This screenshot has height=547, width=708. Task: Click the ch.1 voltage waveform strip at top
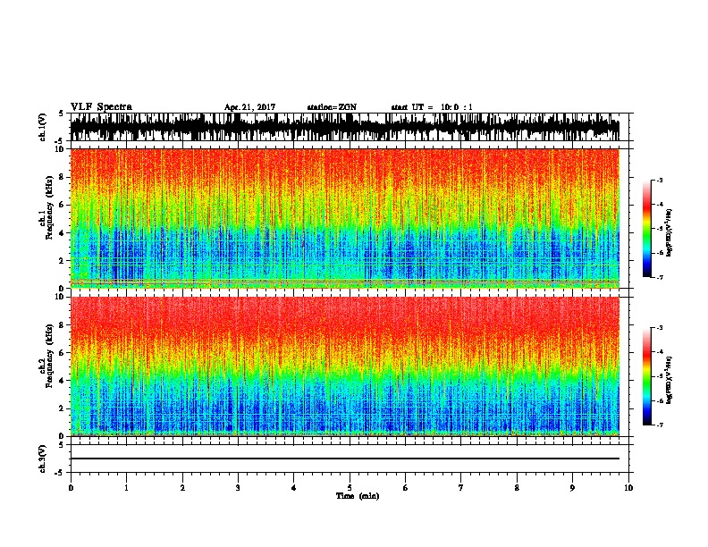pos(345,127)
